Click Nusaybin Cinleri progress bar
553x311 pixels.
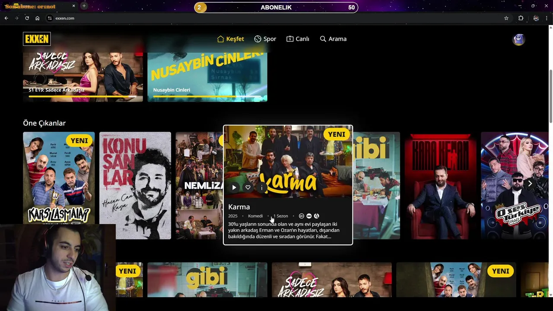pos(207,97)
